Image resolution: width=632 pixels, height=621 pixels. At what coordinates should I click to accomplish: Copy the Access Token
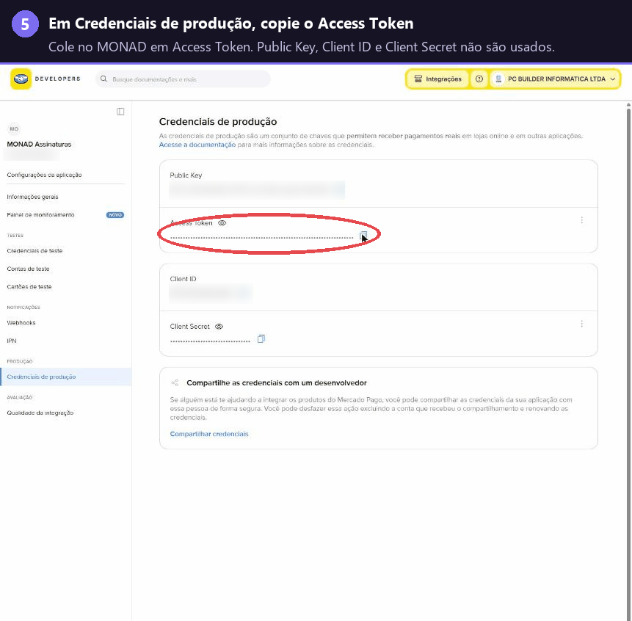(x=363, y=236)
